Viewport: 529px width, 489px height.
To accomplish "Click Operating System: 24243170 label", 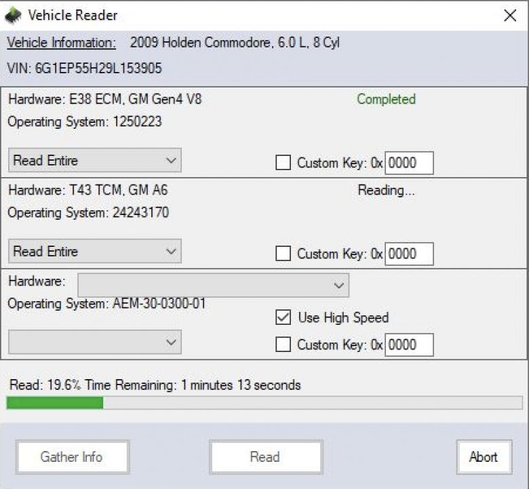I will click(x=88, y=212).
